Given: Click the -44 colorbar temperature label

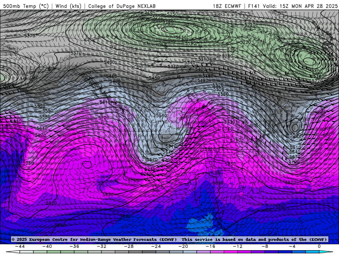Looking at the screenshot, I should [x=20, y=246].
